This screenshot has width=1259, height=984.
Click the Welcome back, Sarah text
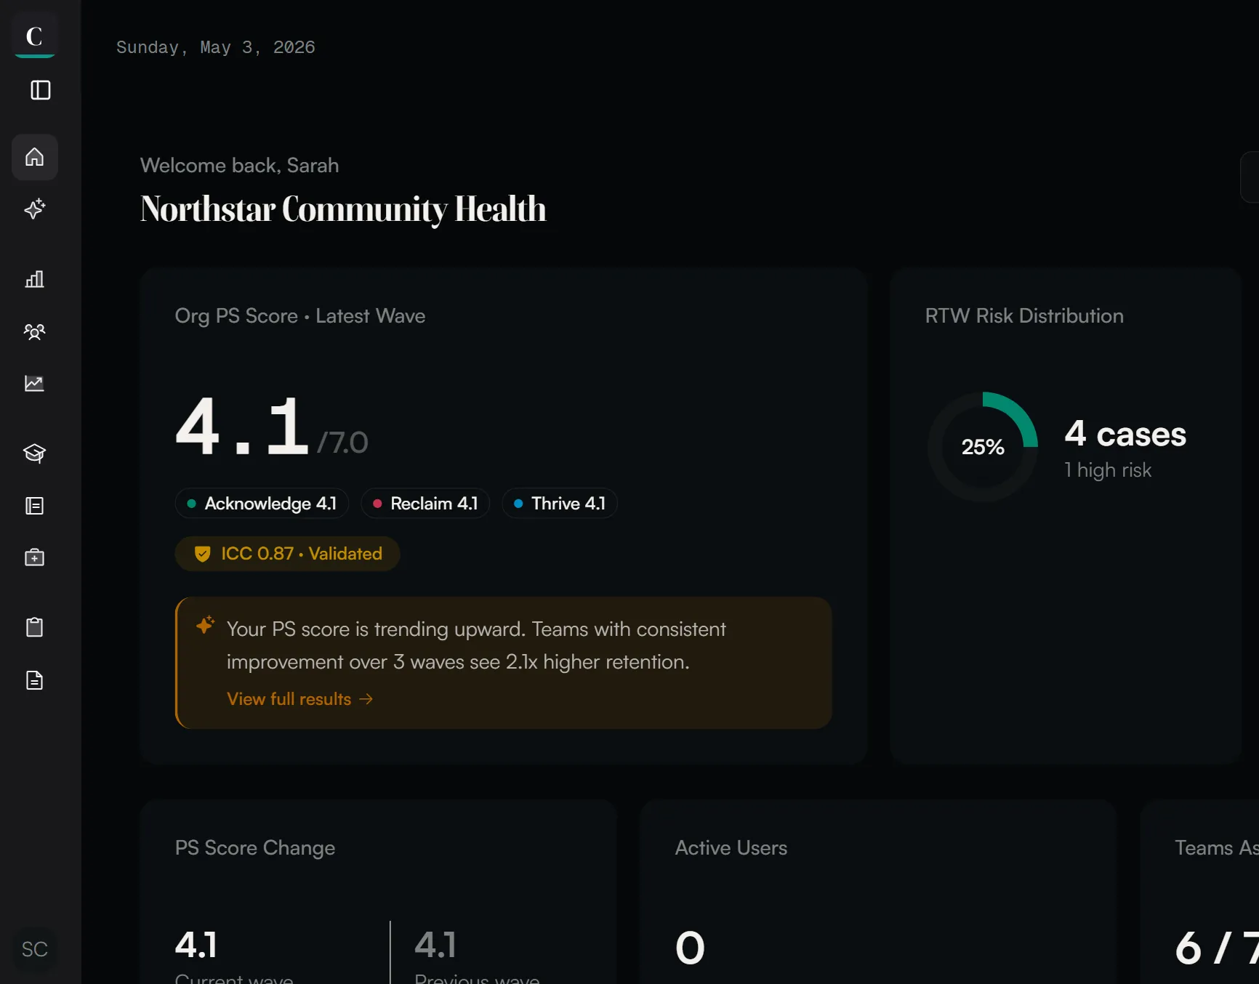tap(240, 166)
